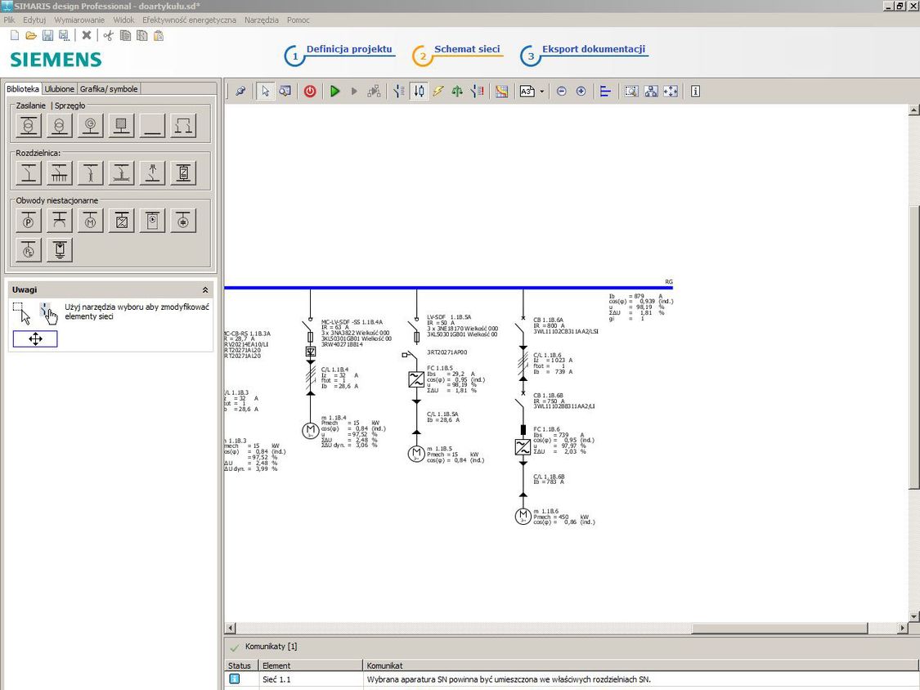920x690 pixels.
Task: Insert the grounded charging unit symbol
Action: pyautogui.click(x=59, y=250)
